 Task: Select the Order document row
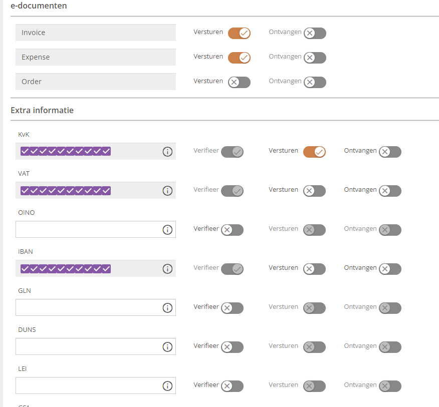(96, 82)
